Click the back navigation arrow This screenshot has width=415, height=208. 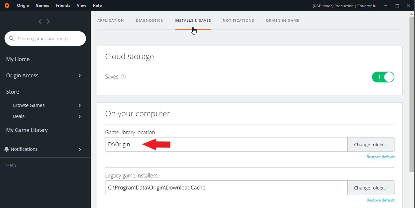pyautogui.click(x=40, y=21)
